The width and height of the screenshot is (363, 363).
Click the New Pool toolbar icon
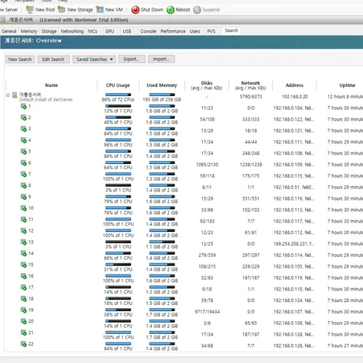pyautogui.click(x=30, y=10)
